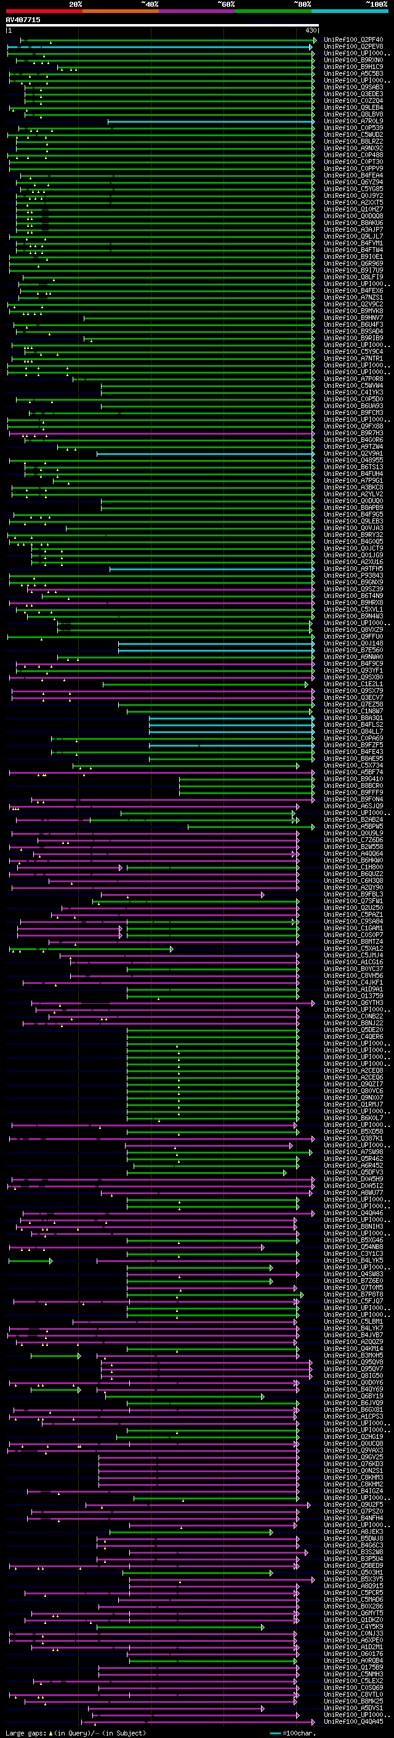
Task: Select label UniRef100_B9G410
Action: point(353,779)
